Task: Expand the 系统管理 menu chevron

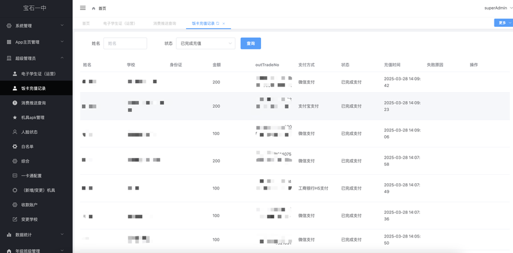Action: 62,25
